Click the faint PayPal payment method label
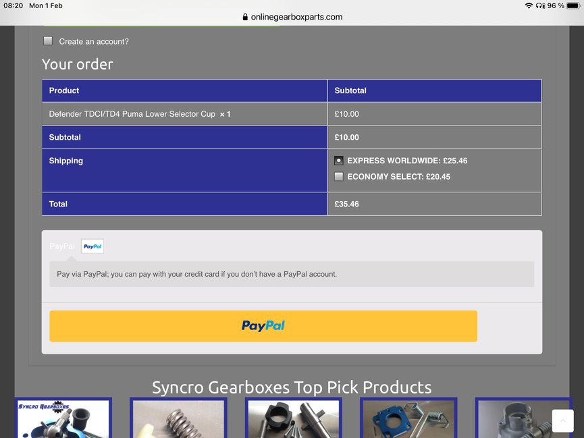584x438 pixels. pos(62,246)
